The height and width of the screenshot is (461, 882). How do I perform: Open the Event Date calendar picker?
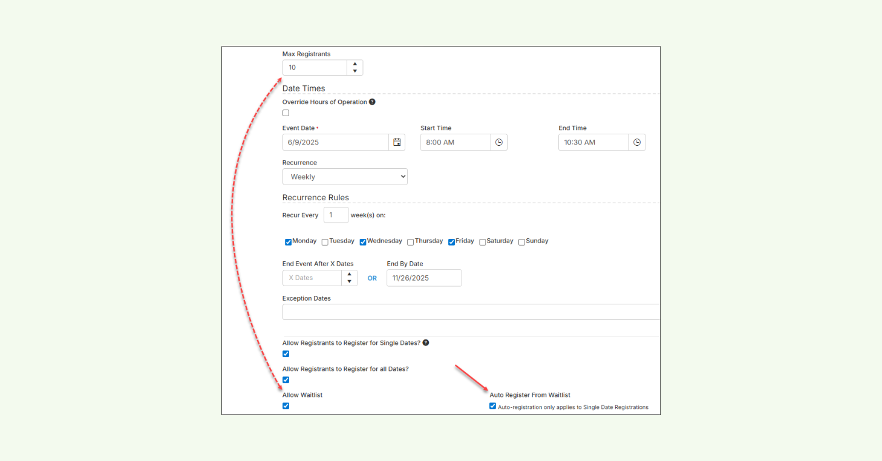(x=397, y=142)
